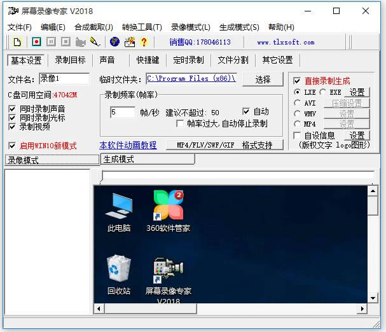Switch to the 声音 tab

point(107,60)
